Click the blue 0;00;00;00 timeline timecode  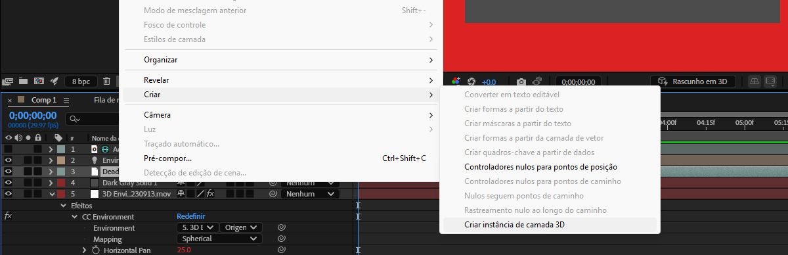pos(33,115)
